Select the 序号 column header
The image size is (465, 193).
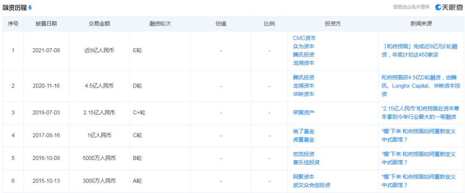(13, 24)
